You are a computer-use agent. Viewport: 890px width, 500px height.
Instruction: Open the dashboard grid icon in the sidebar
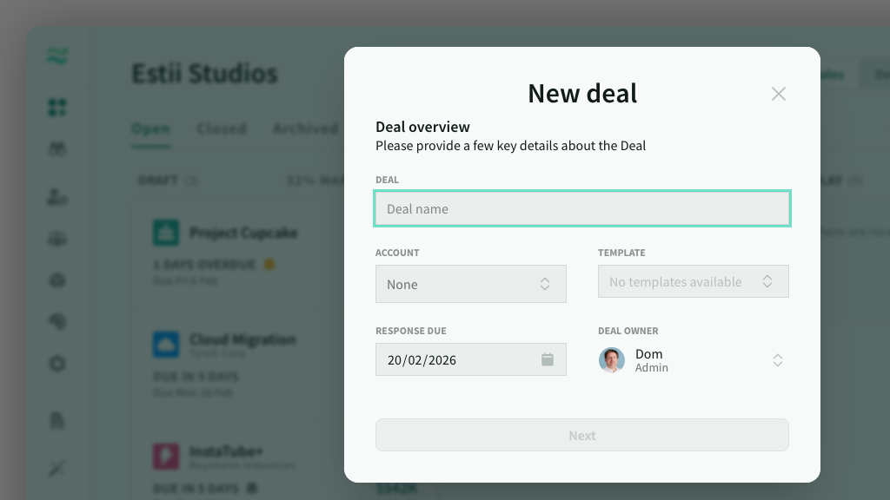(56, 108)
